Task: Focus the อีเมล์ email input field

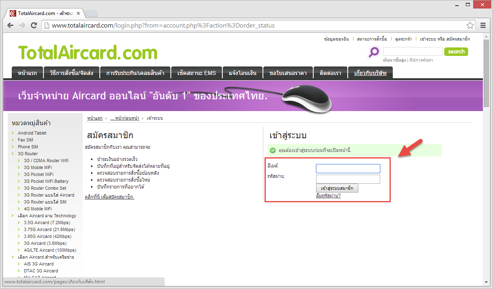Action: pos(348,169)
